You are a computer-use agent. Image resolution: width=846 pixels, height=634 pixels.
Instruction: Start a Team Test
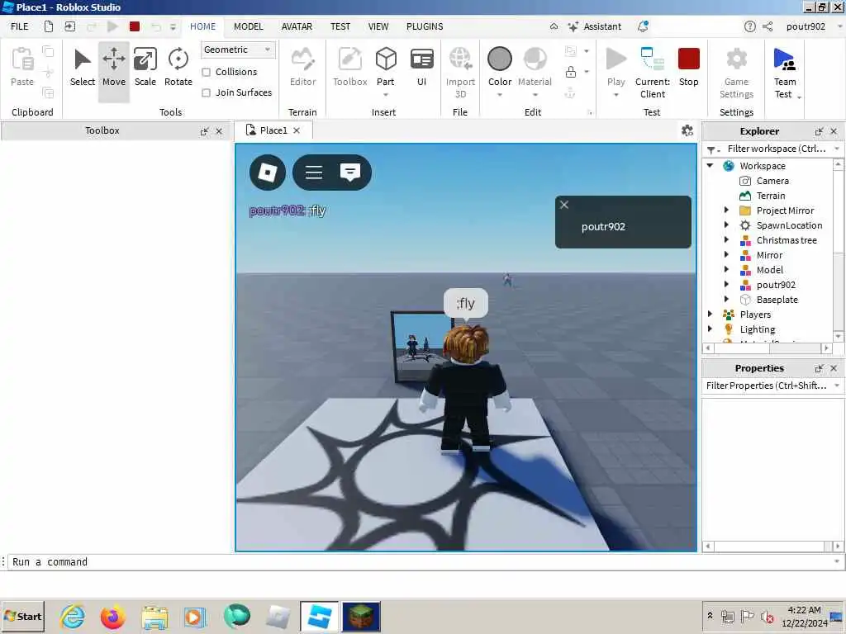[x=785, y=73]
